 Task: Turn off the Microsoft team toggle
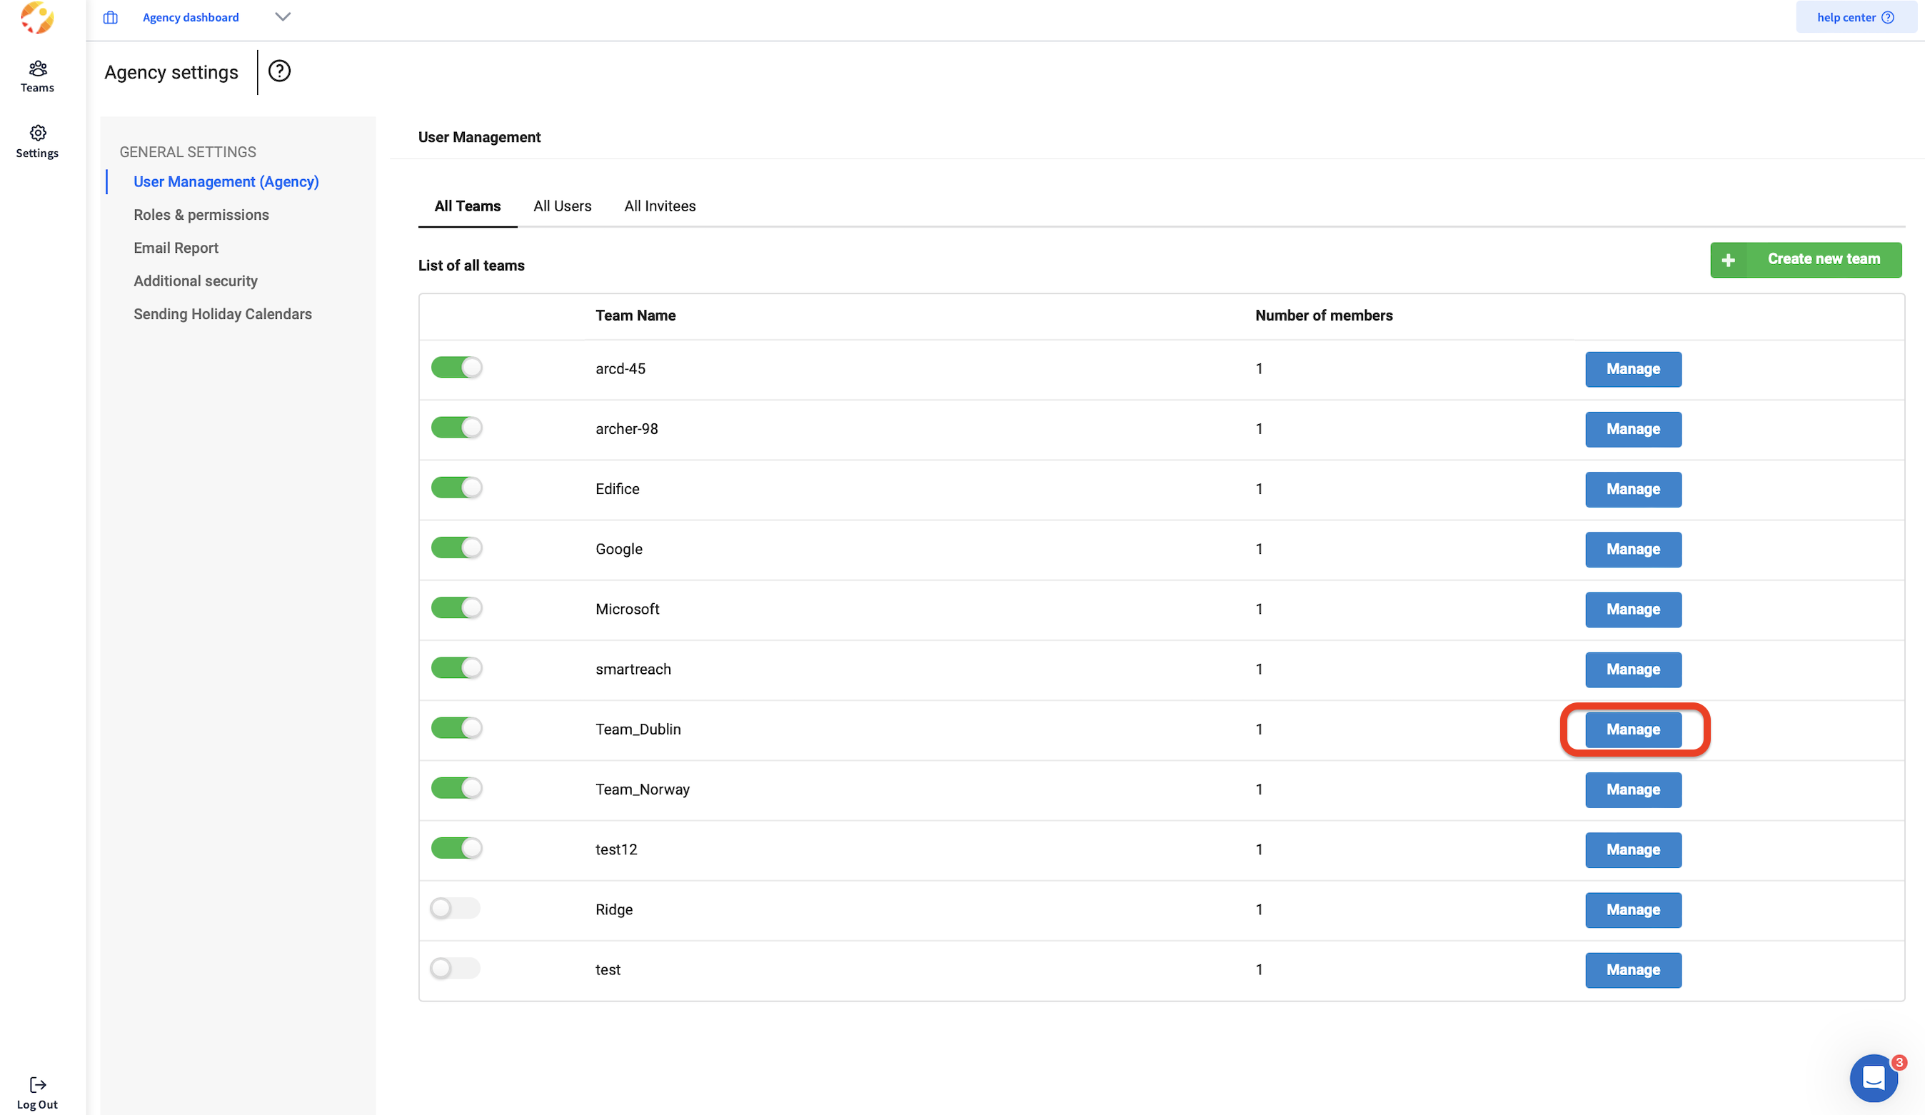coord(456,608)
